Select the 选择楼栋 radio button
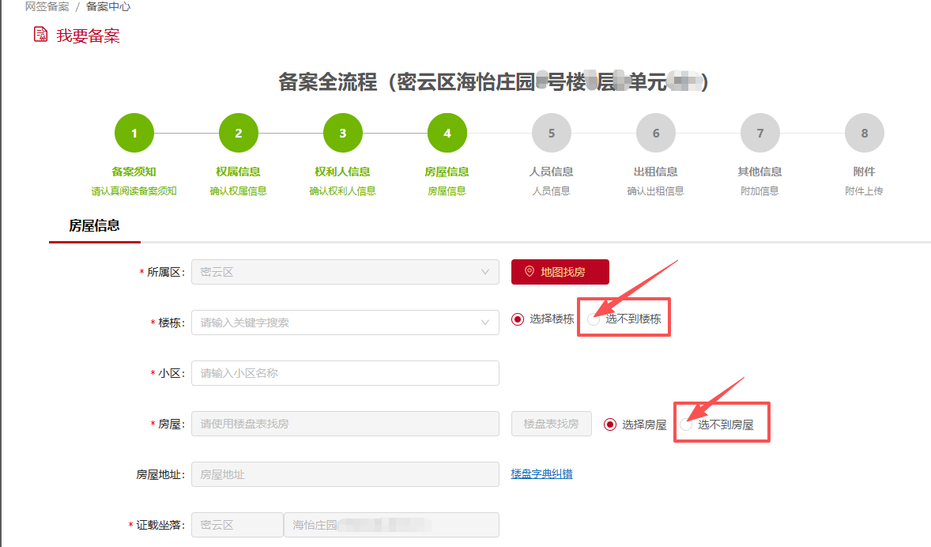Screen dimensions: 931x547 [x=518, y=319]
